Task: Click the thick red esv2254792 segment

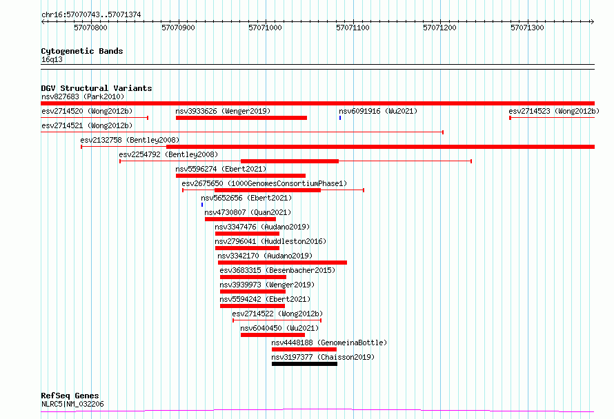Action: (290, 161)
